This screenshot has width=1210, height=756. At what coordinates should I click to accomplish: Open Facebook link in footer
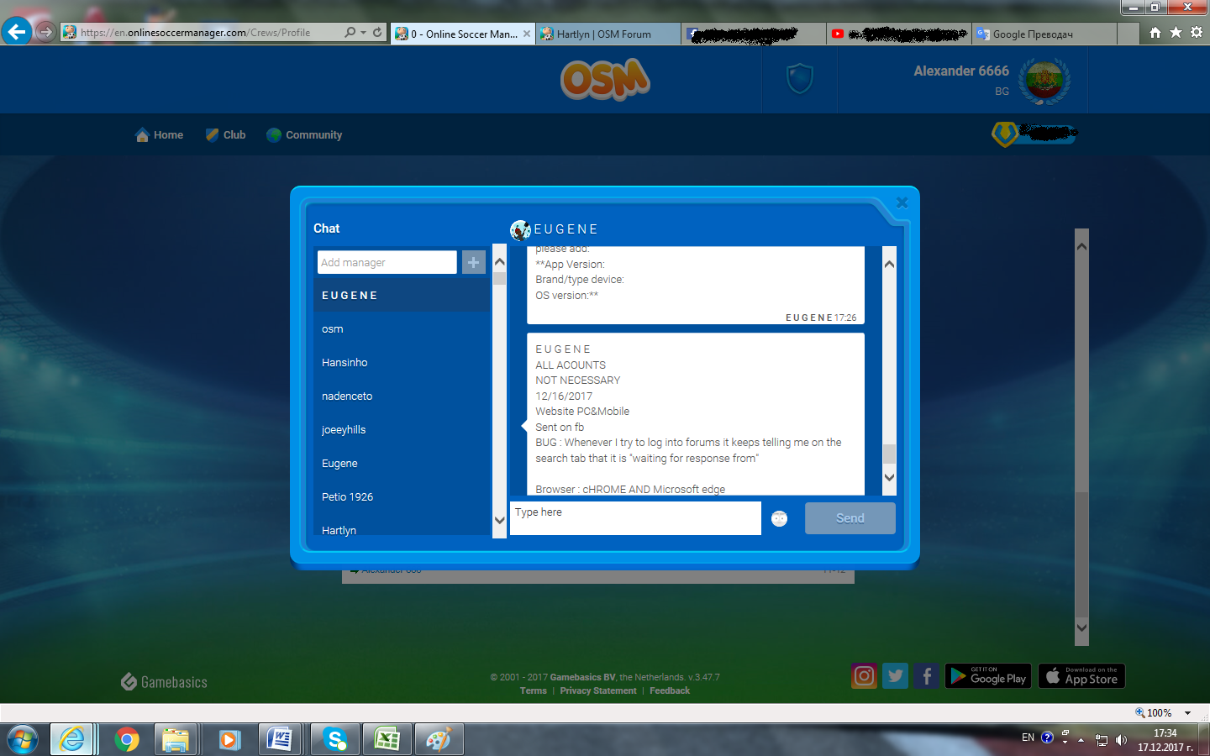pyautogui.click(x=926, y=676)
